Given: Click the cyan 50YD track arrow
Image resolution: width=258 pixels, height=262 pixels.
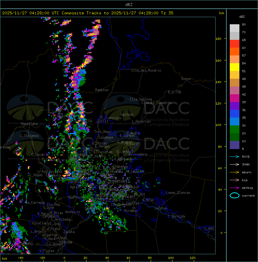Looking at the screenshot, I should [234, 157].
